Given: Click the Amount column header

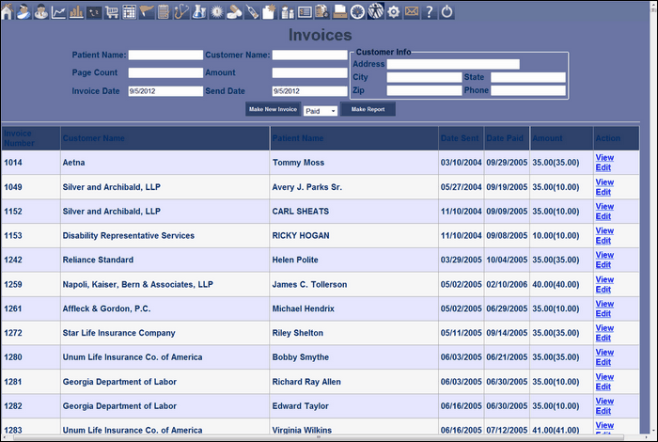Looking at the screenshot, I should click(x=561, y=138).
